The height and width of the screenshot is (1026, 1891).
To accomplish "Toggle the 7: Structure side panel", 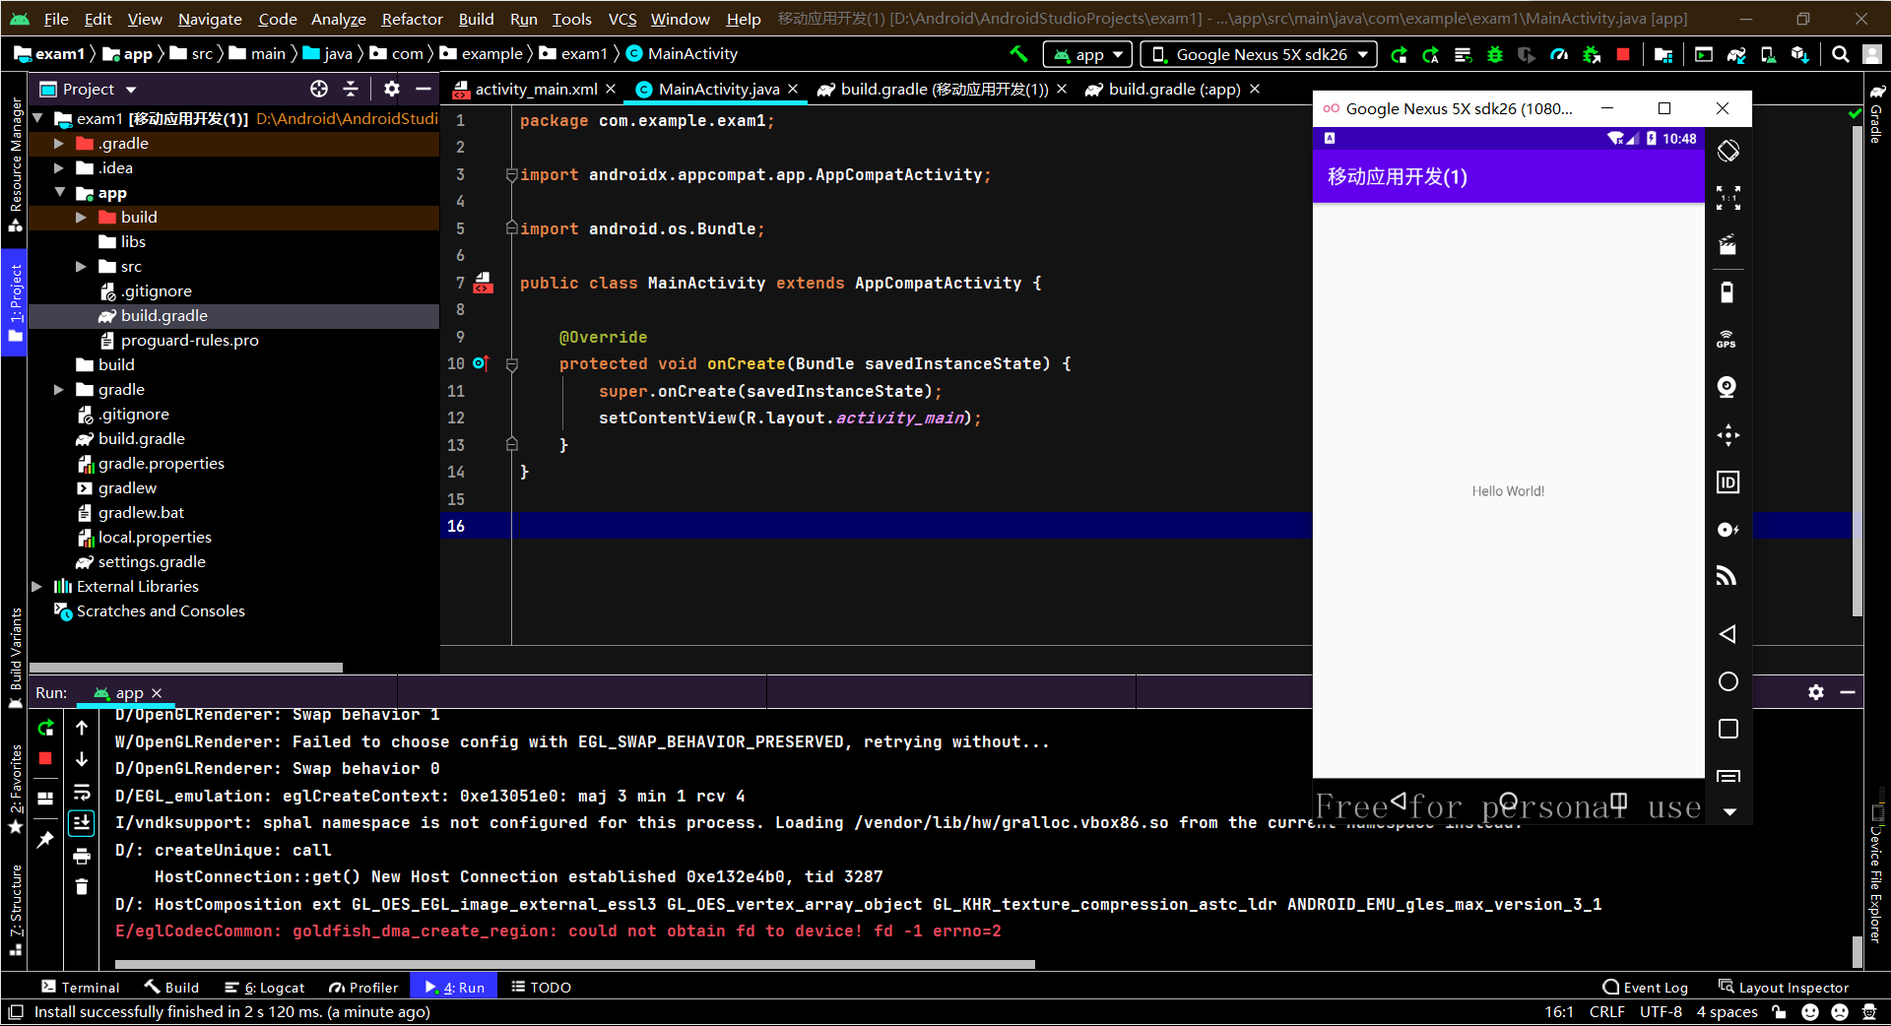I will [x=15, y=909].
